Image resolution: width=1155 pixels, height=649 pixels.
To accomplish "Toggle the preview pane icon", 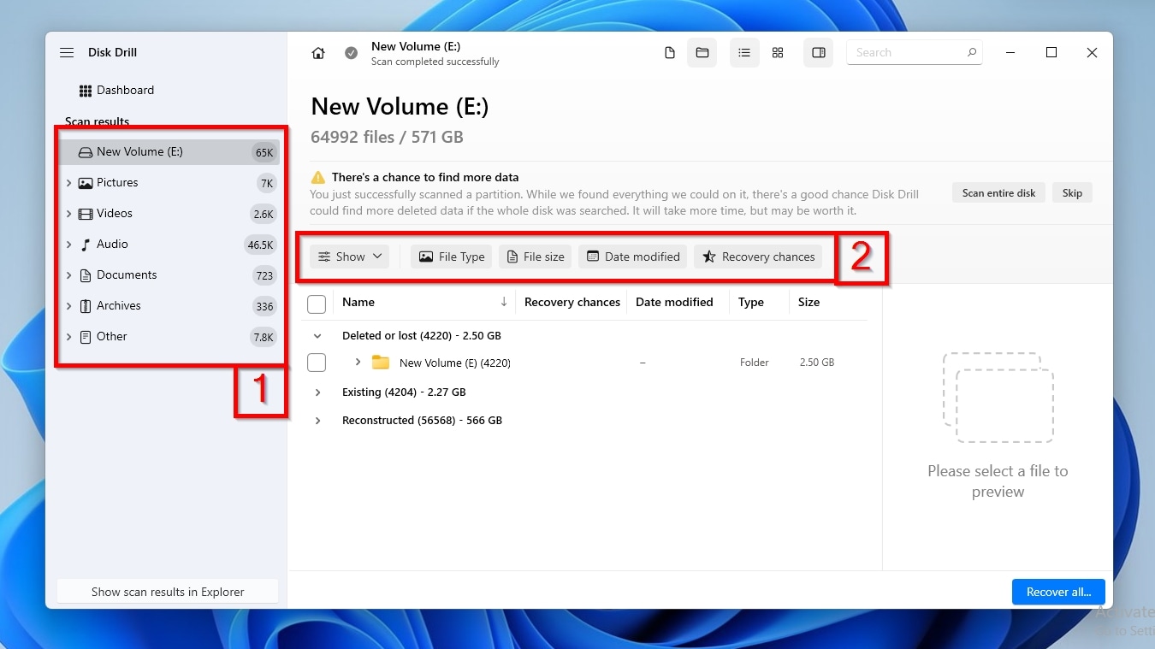I will coord(819,53).
